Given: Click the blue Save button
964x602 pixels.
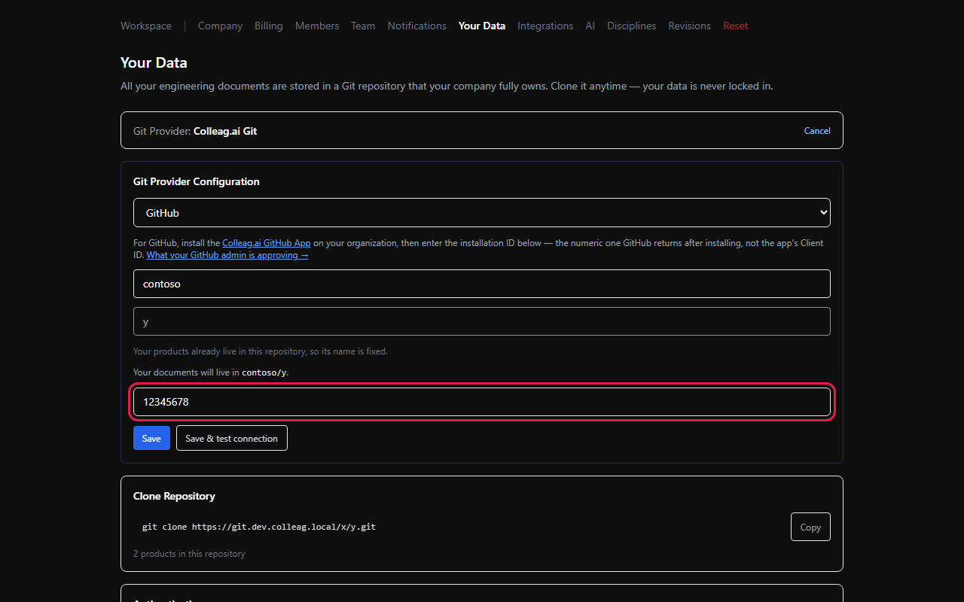Looking at the screenshot, I should coord(151,438).
